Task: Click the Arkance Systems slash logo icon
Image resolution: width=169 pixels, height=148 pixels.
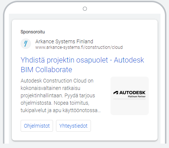Action: coord(26,44)
